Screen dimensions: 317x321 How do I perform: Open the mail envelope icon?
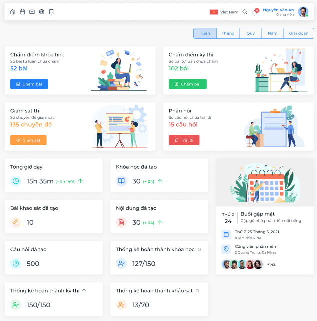point(32,12)
